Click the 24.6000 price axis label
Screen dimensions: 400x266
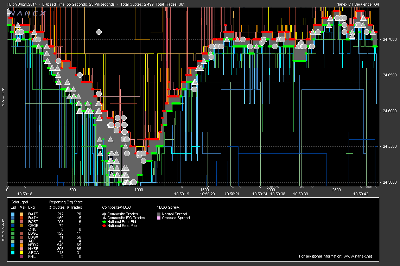[x=390, y=111]
